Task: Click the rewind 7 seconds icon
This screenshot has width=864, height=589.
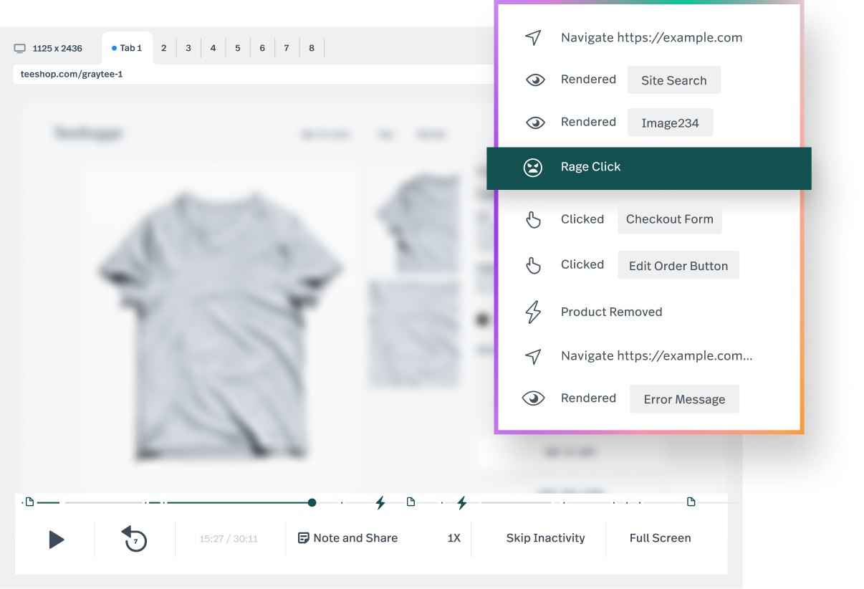Action: click(134, 539)
